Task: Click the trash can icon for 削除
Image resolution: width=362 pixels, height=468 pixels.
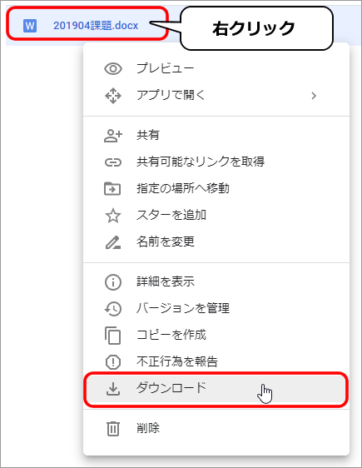Action: tap(113, 429)
